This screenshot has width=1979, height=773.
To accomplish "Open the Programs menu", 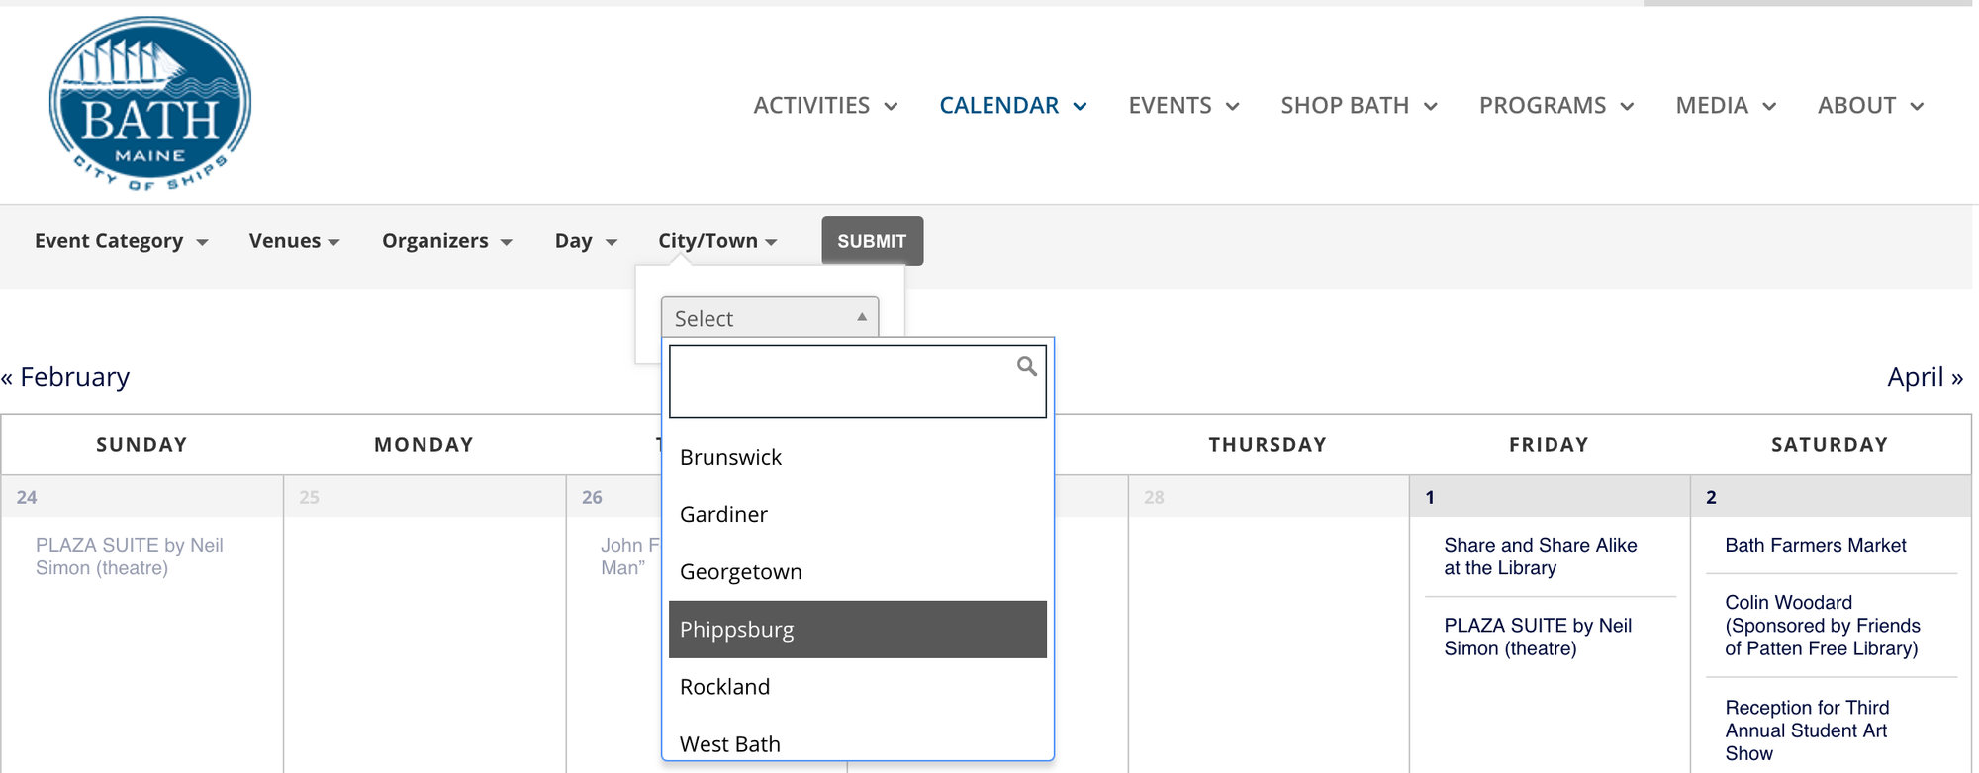I will [x=1556, y=105].
